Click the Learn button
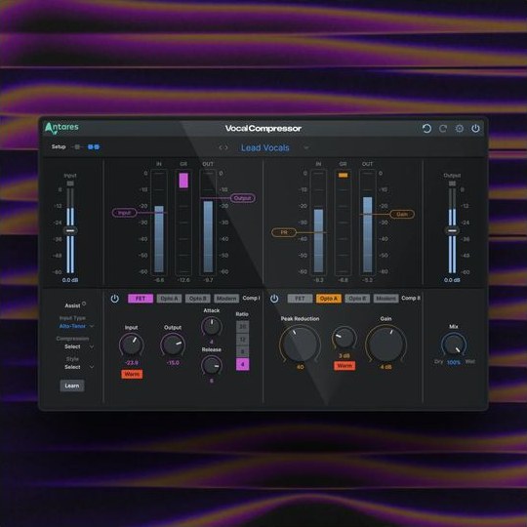 72,385
